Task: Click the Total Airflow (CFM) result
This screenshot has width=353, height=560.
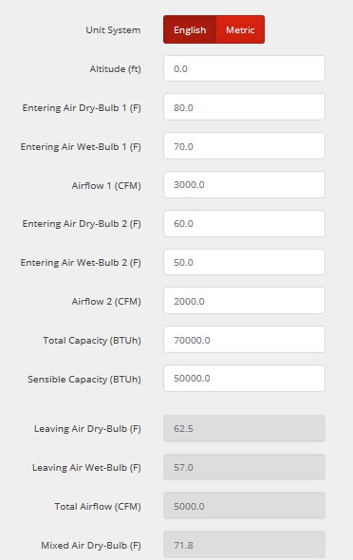Action: click(244, 506)
